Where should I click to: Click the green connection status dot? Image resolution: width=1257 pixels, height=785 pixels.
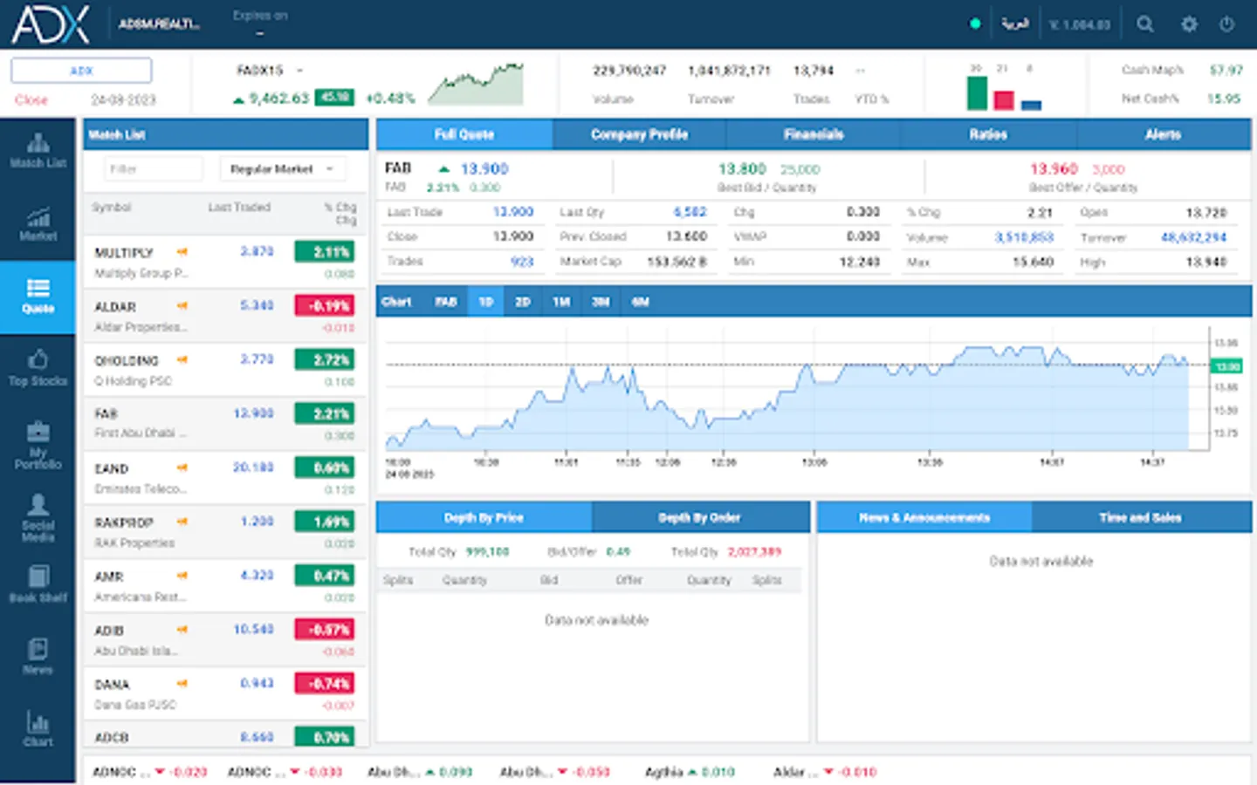(975, 24)
